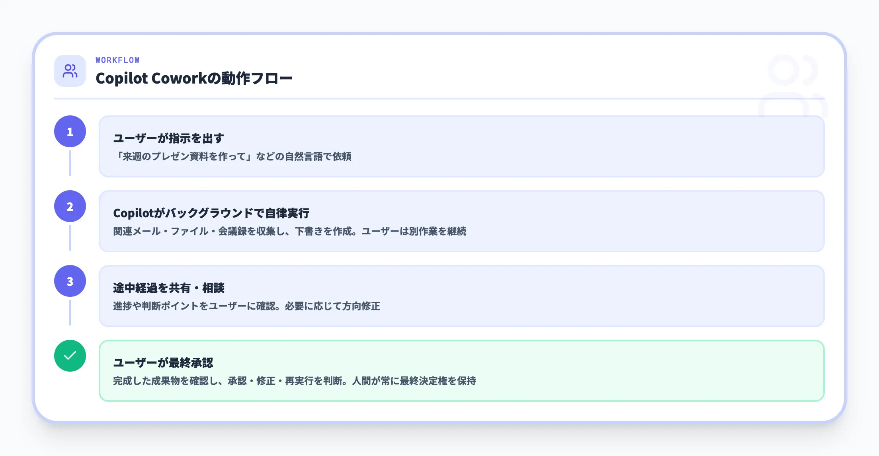This screenshot has height=456, width=879.
Task: Click the step 3 number circle
Action: (x=70, y=281)
